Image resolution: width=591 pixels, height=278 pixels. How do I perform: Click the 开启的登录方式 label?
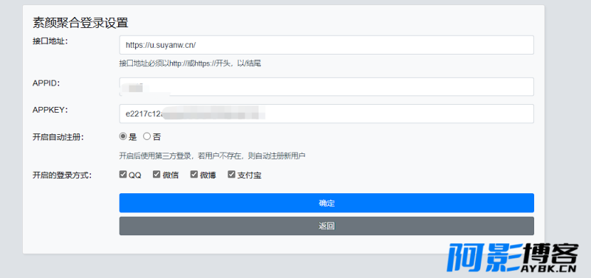tap(62, 176)
